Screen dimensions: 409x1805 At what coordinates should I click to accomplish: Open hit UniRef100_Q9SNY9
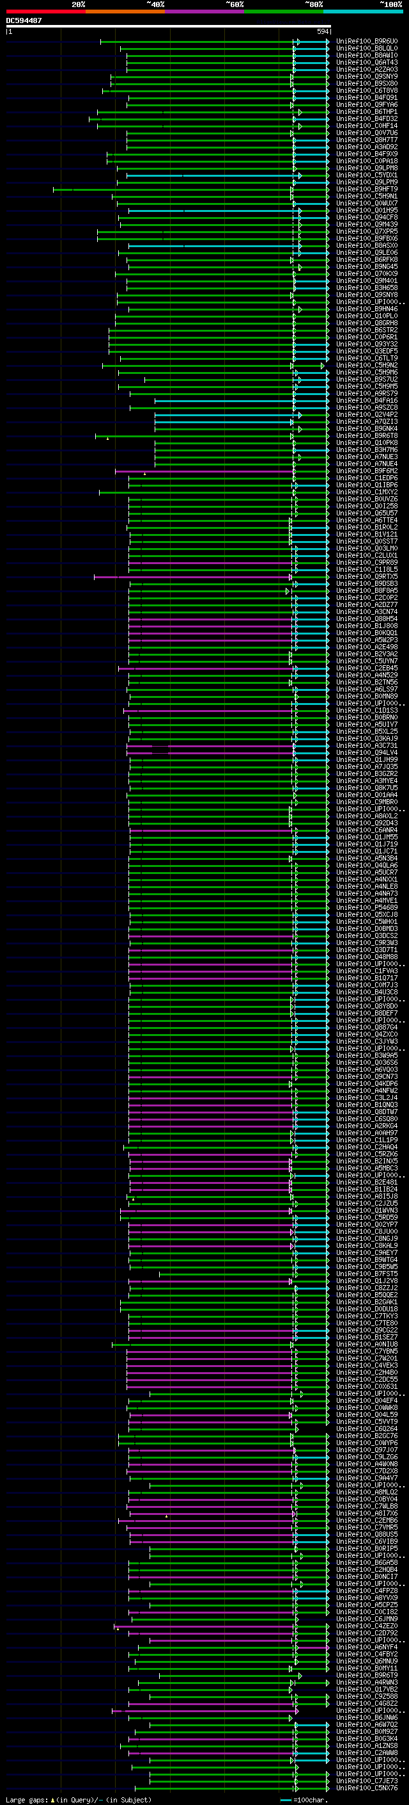366,76
